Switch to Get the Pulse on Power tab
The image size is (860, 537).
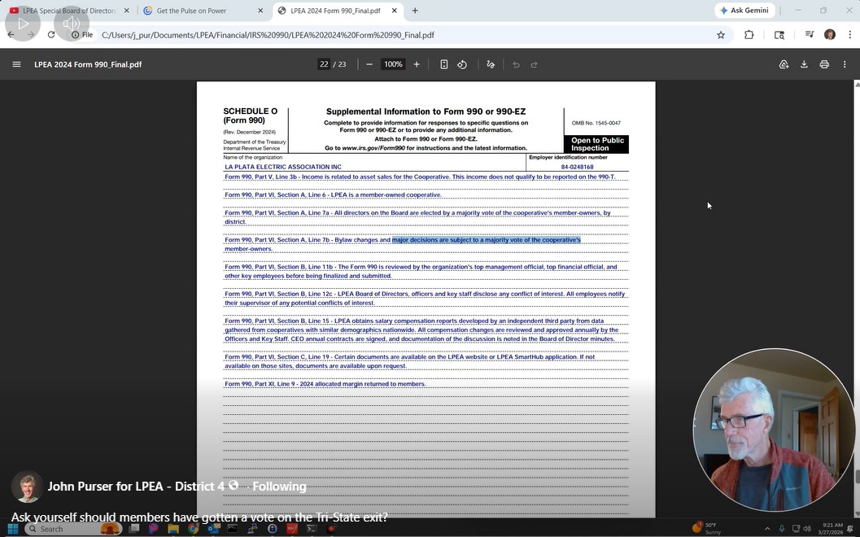coord(201,11)
